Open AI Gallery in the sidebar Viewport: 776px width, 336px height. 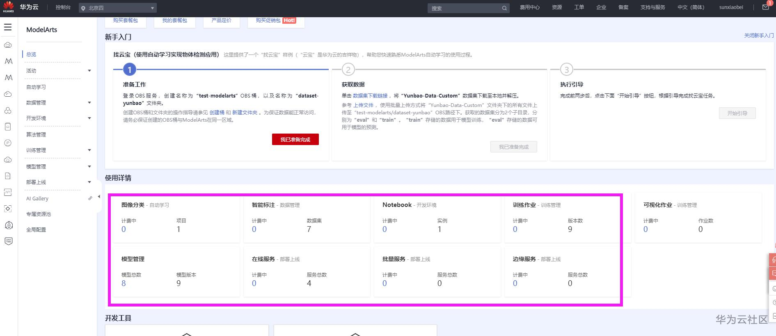tap(37, 198)
